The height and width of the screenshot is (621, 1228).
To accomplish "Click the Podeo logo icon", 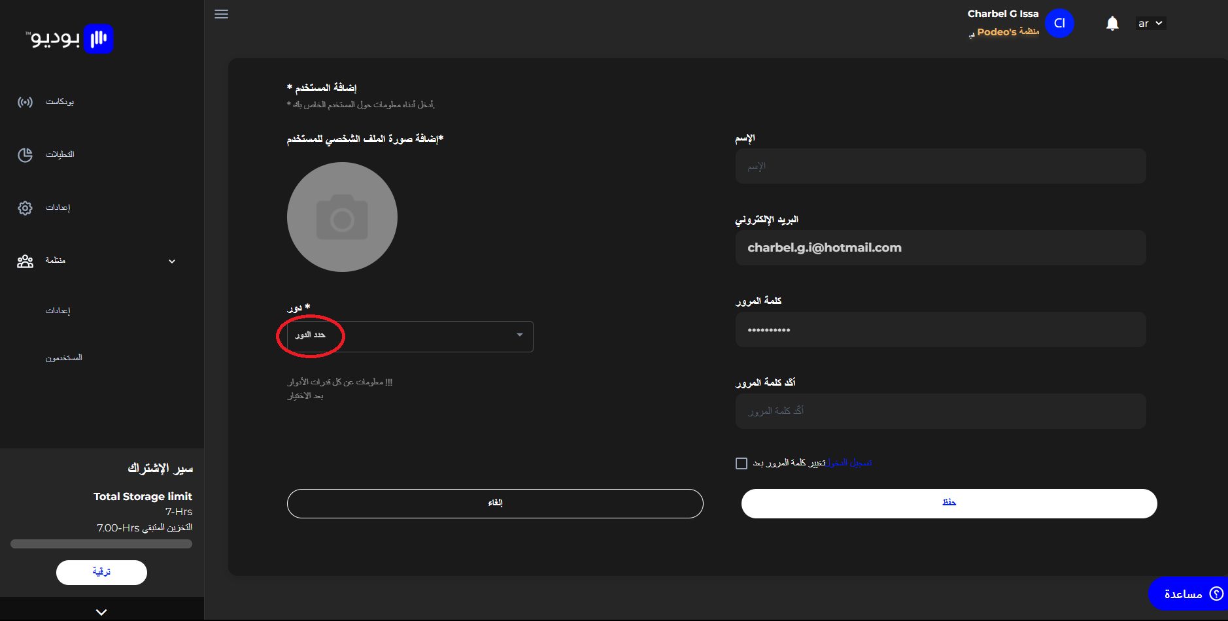I will pos(99,39).
